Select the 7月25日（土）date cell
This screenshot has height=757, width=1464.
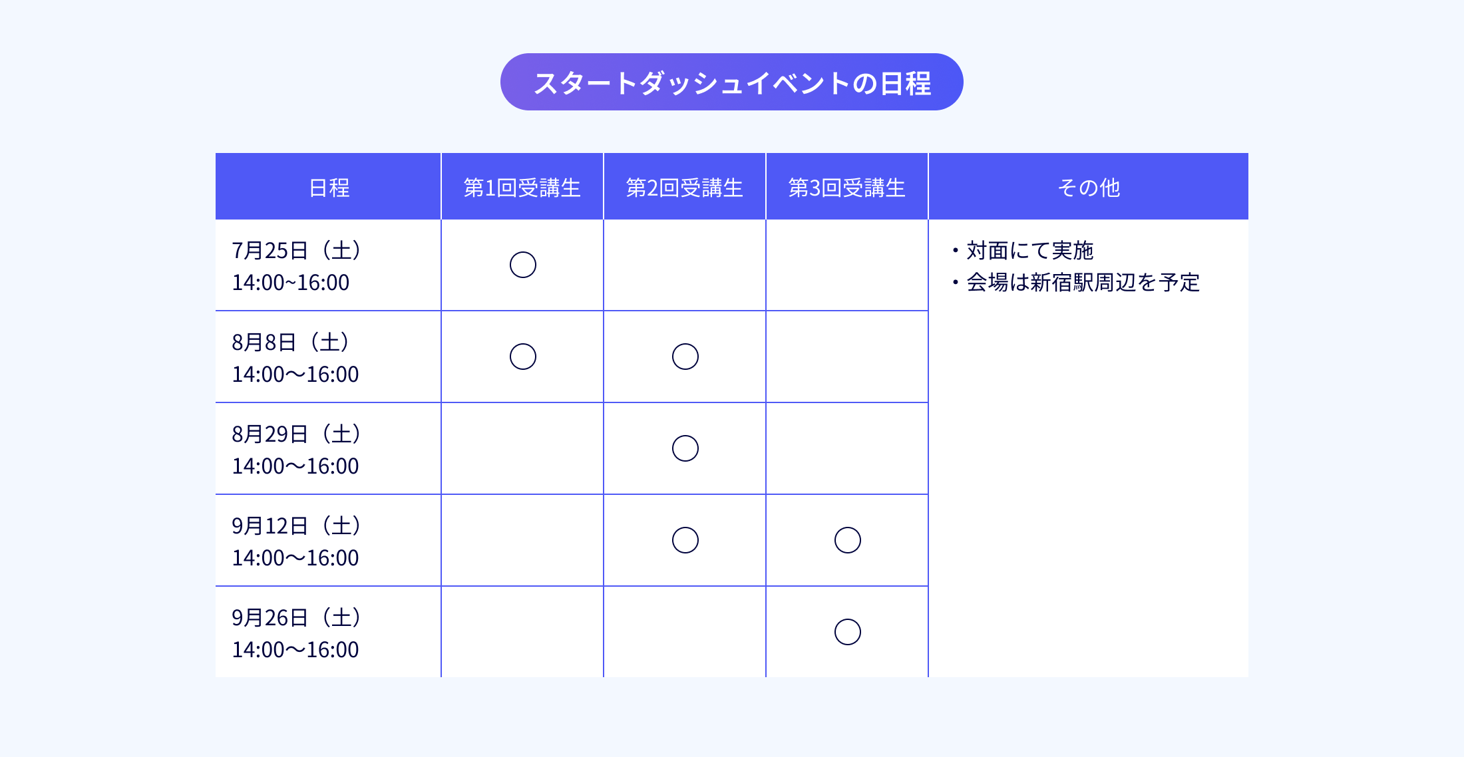[328, 265]
